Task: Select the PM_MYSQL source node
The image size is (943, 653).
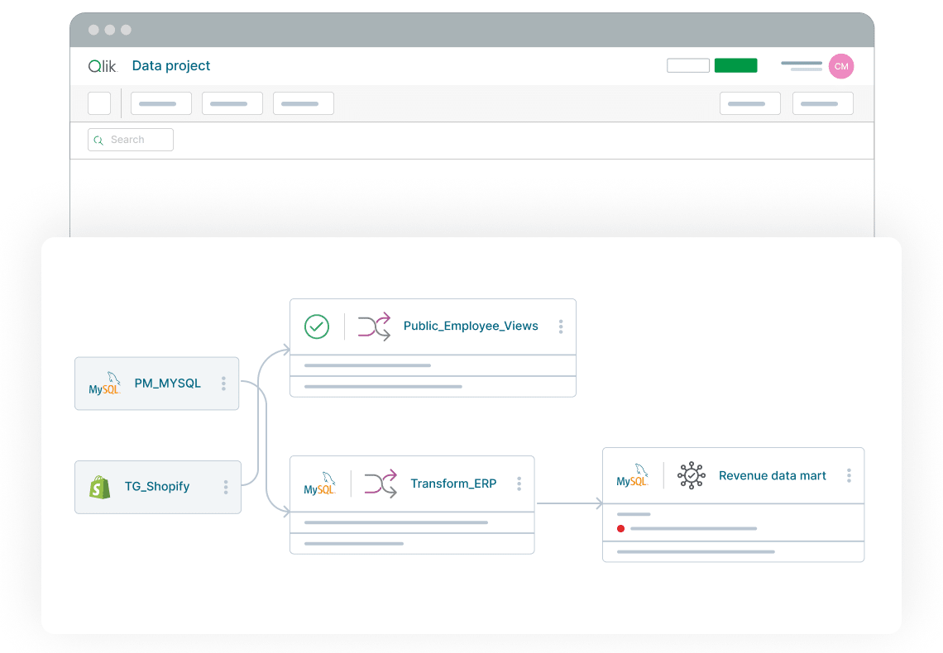Action: [x=157, y=384]
